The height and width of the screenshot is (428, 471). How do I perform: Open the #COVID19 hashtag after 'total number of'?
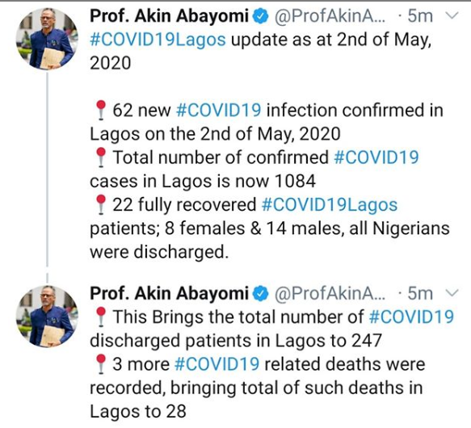411,317
